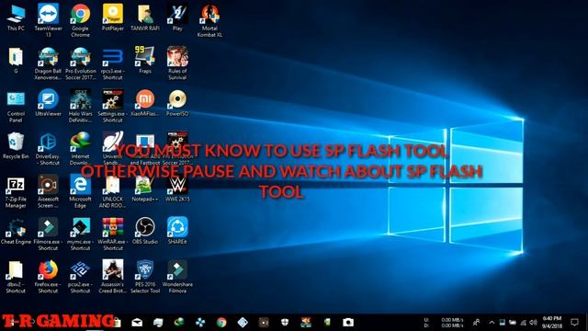Image resolution: width=588 pixels, height=331 pixels.
Task: Show hidden system tray icons
Action: pos(492,323)
